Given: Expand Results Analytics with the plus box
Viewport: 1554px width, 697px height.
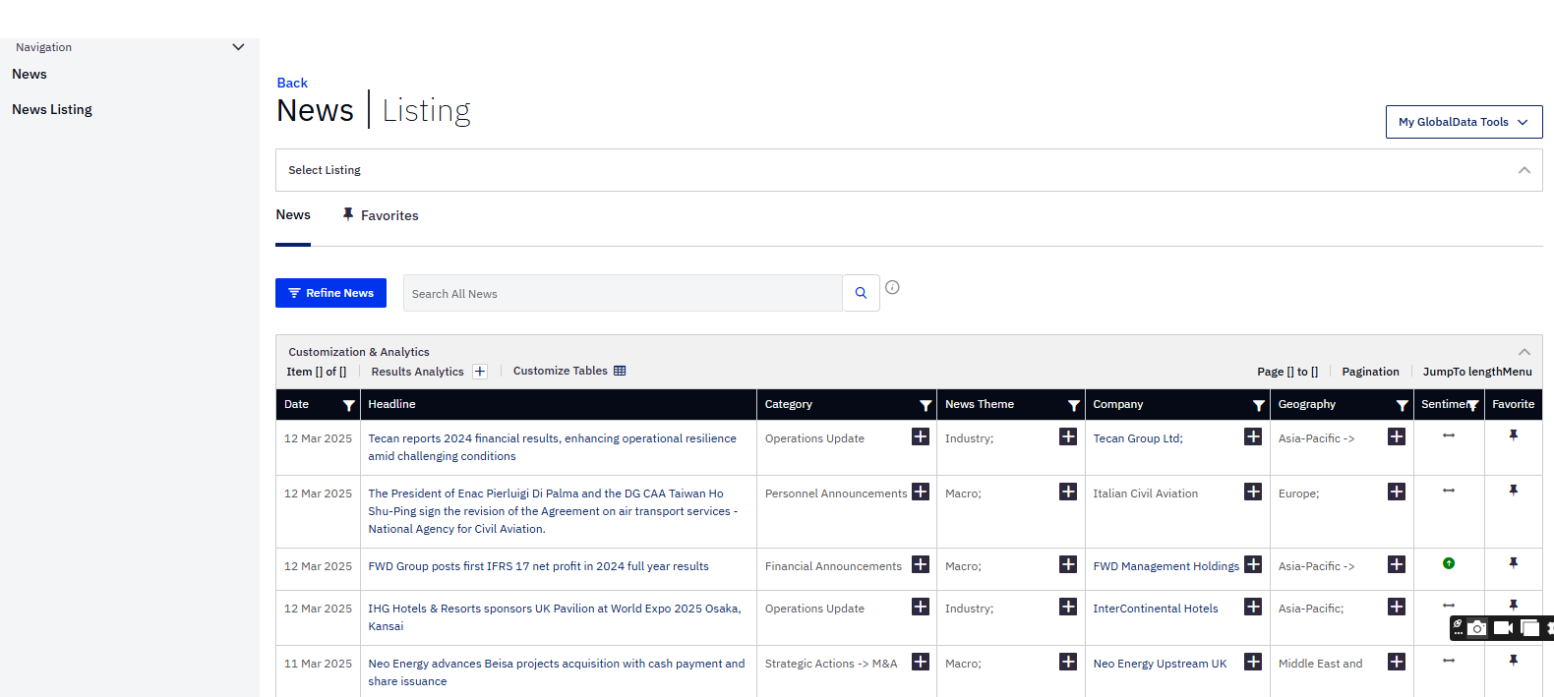Looking at the screenshot, I should [x=480, y=372].
